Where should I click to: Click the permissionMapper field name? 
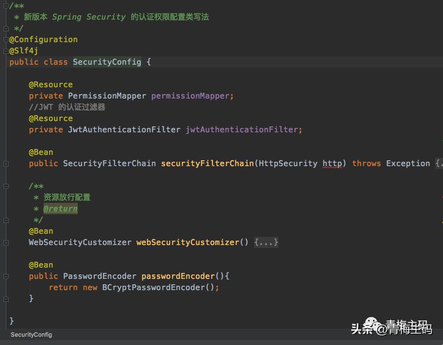tap(188, 96)
